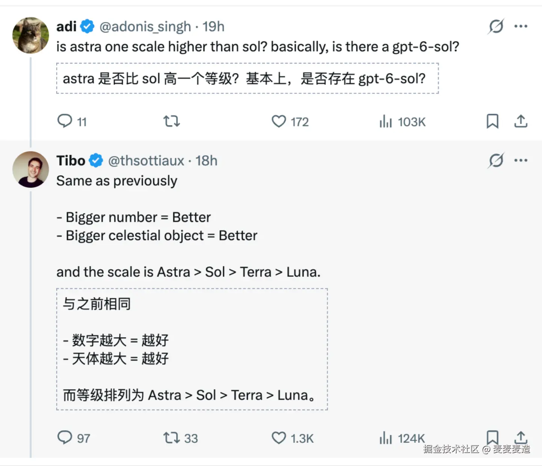The width and height of the screenshot is (542, 466).
Task: Like adi's tweet with heart icon
Action: [x=279, y=121]
